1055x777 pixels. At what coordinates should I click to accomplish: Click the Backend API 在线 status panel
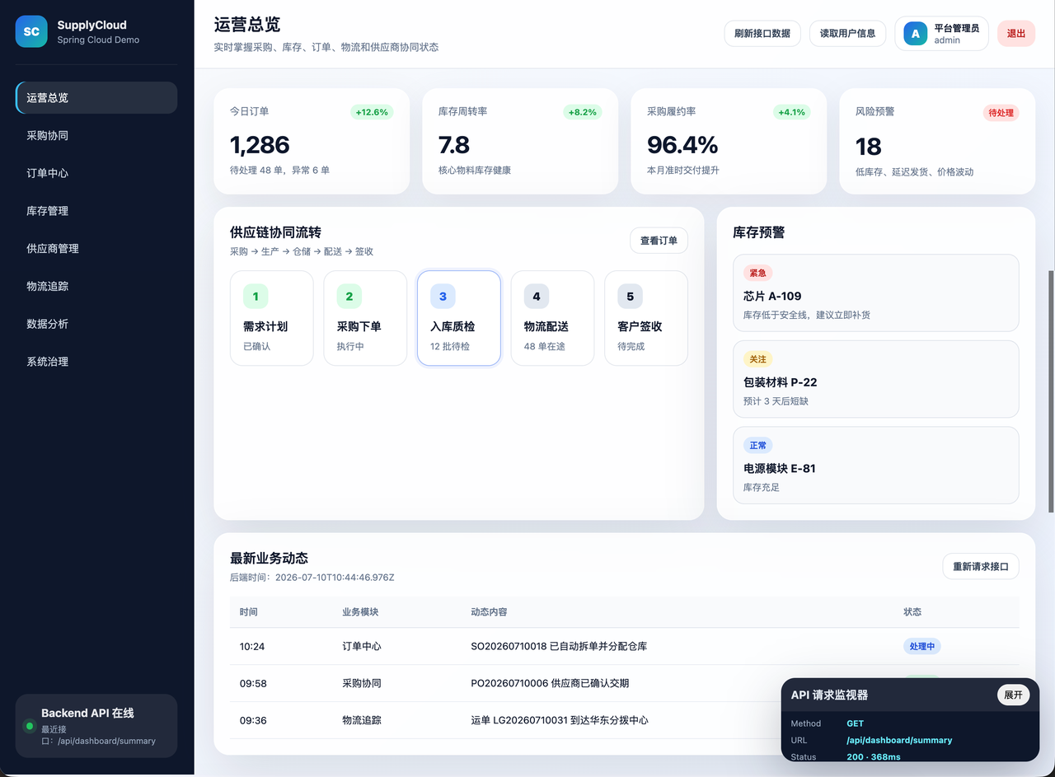[96, 726]
